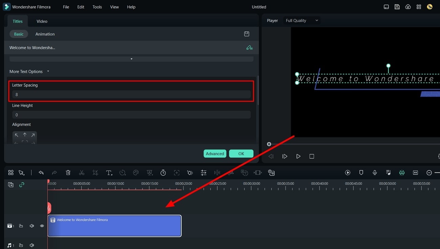
Task: Confirm with the OK button
Action: click(x=241, y=153)
